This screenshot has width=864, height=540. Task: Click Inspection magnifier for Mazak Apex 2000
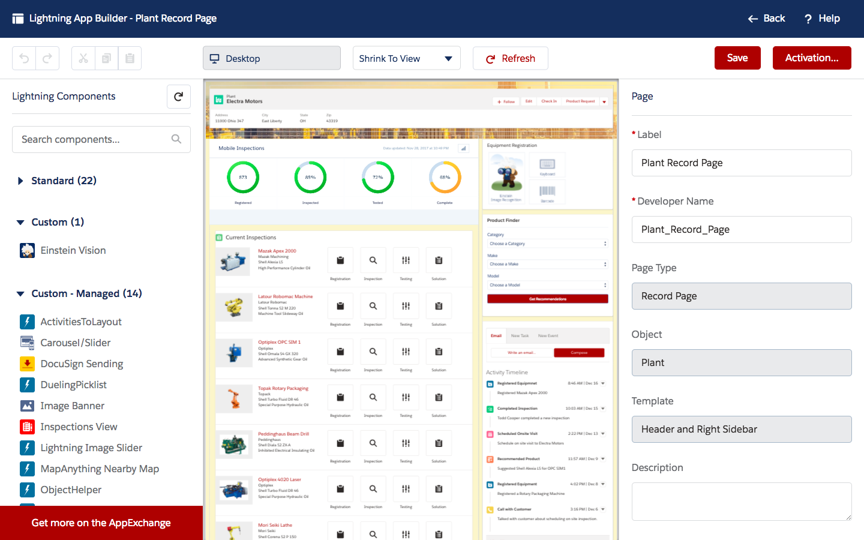(373, 260)
